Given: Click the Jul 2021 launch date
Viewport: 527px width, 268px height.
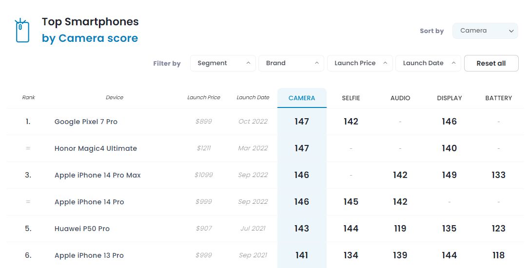Looking at the screenshot, I should [253, 229].
